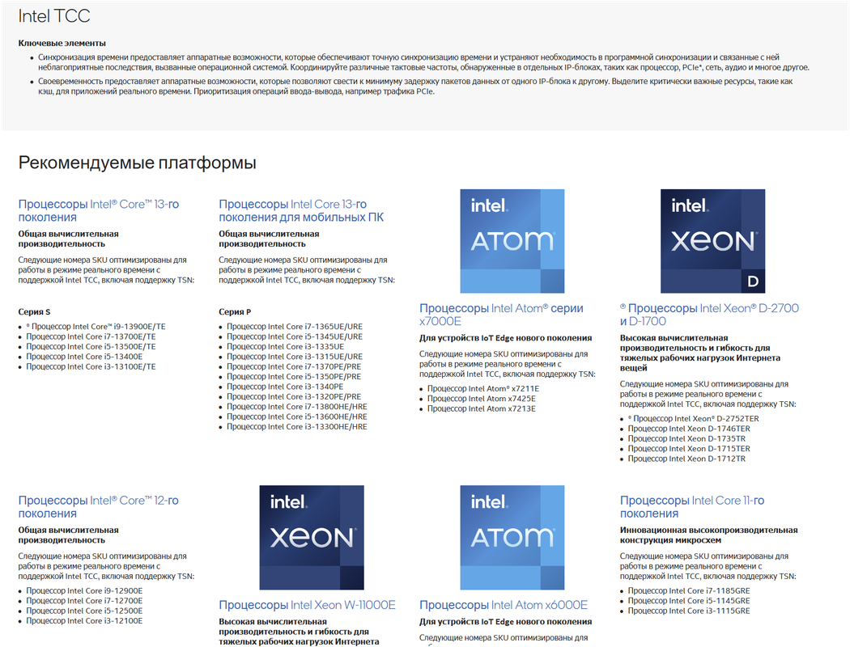Select list item Intel Core i3-1340PE

(285, 387)
